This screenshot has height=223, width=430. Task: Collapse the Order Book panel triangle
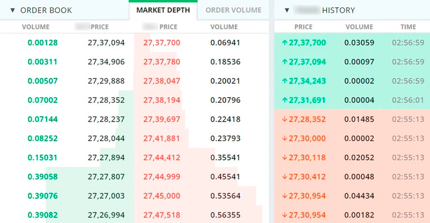point(12,11)
